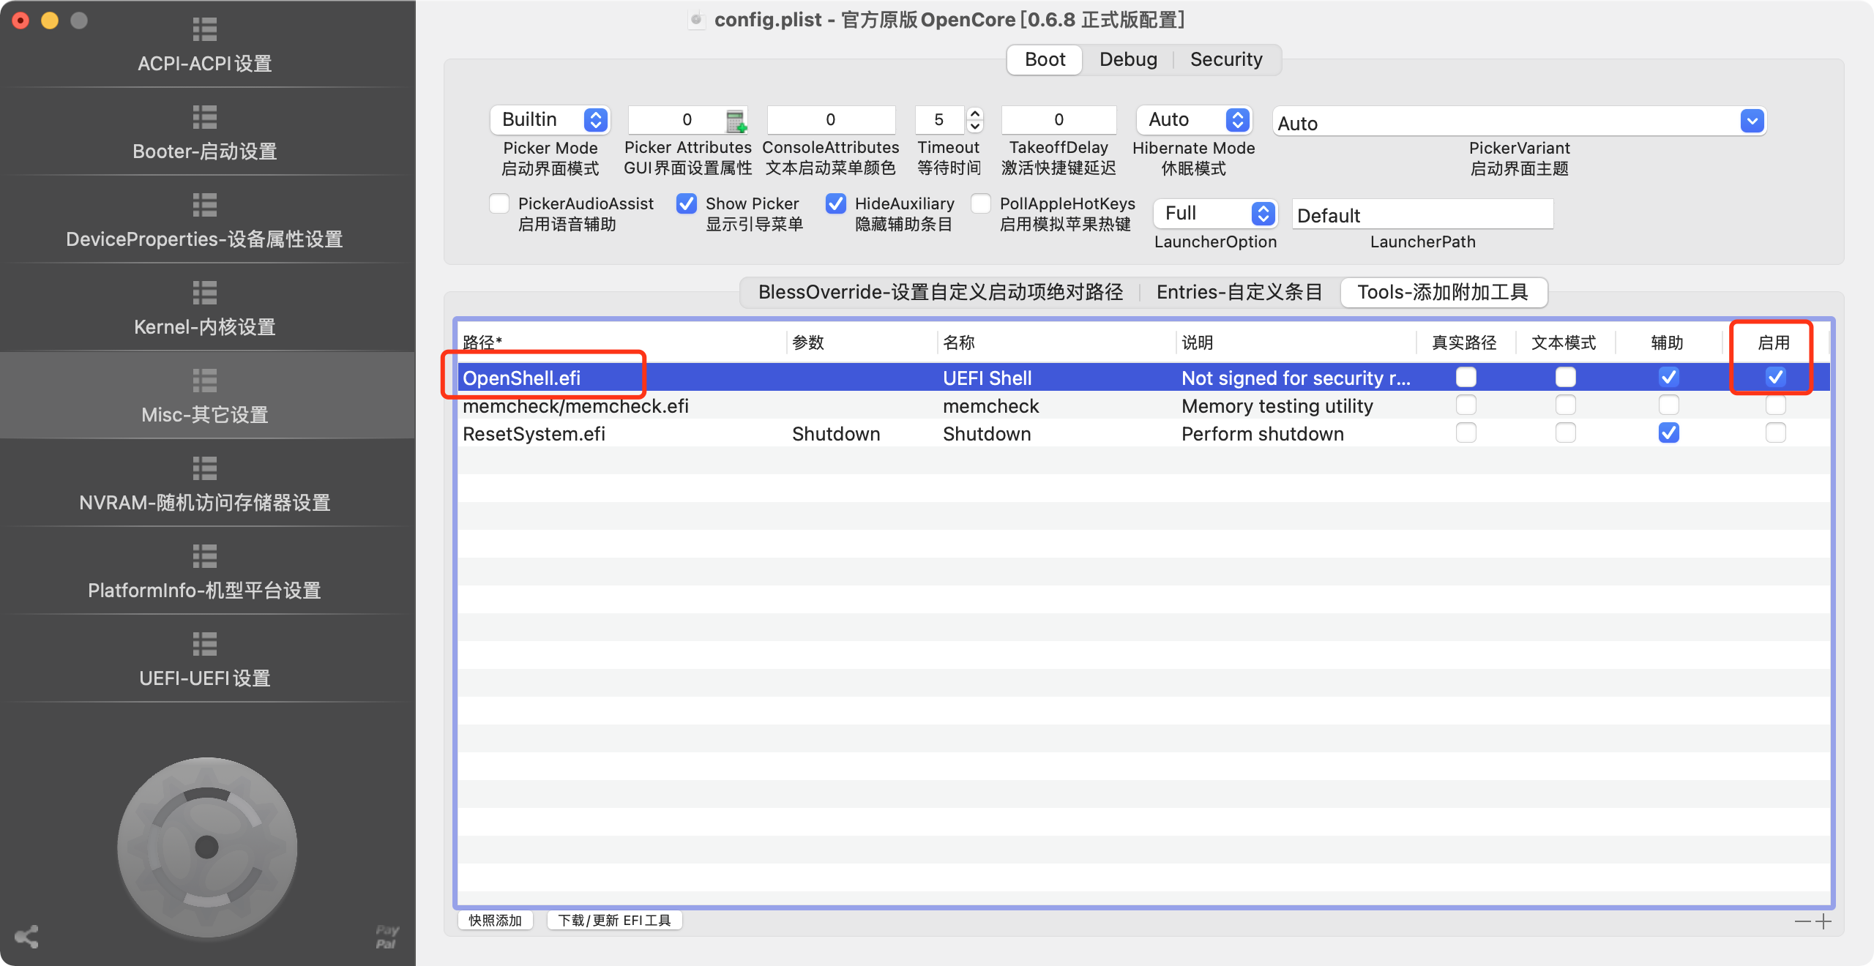1874x966 pixels.
Task: Click the ConsoleAttributes value field
Action: pos(831,120)
